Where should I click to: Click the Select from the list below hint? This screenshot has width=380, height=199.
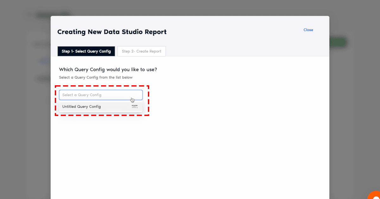(x=96, y=77)
